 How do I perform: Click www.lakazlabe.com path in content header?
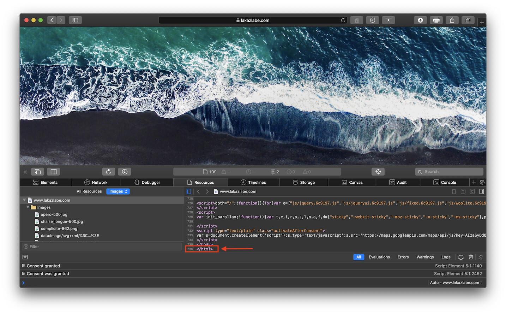(235, 191)
